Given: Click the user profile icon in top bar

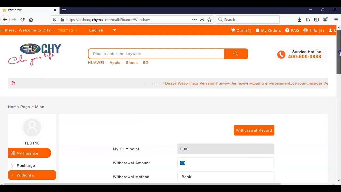Looking at the screenshot, I should [x=330, y=30].
